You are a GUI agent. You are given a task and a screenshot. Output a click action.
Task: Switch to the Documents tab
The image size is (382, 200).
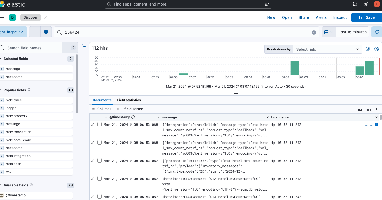[102, 100]
